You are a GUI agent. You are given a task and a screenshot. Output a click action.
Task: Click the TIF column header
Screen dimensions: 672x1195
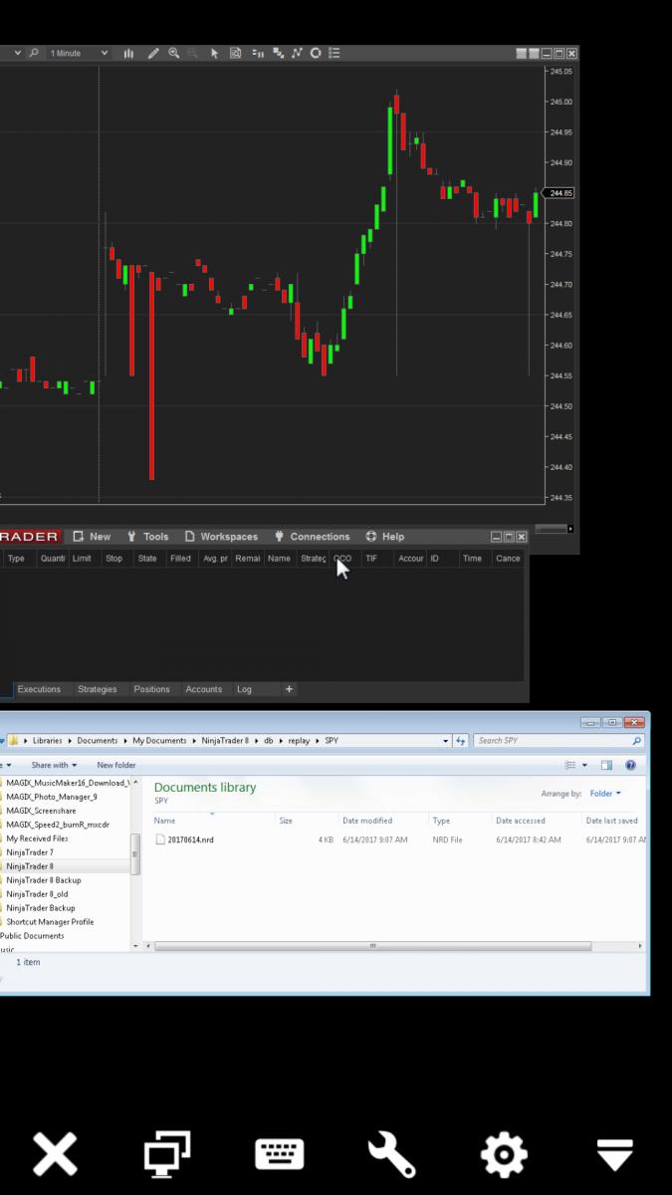pyautogui.click(x=371, y=559)
